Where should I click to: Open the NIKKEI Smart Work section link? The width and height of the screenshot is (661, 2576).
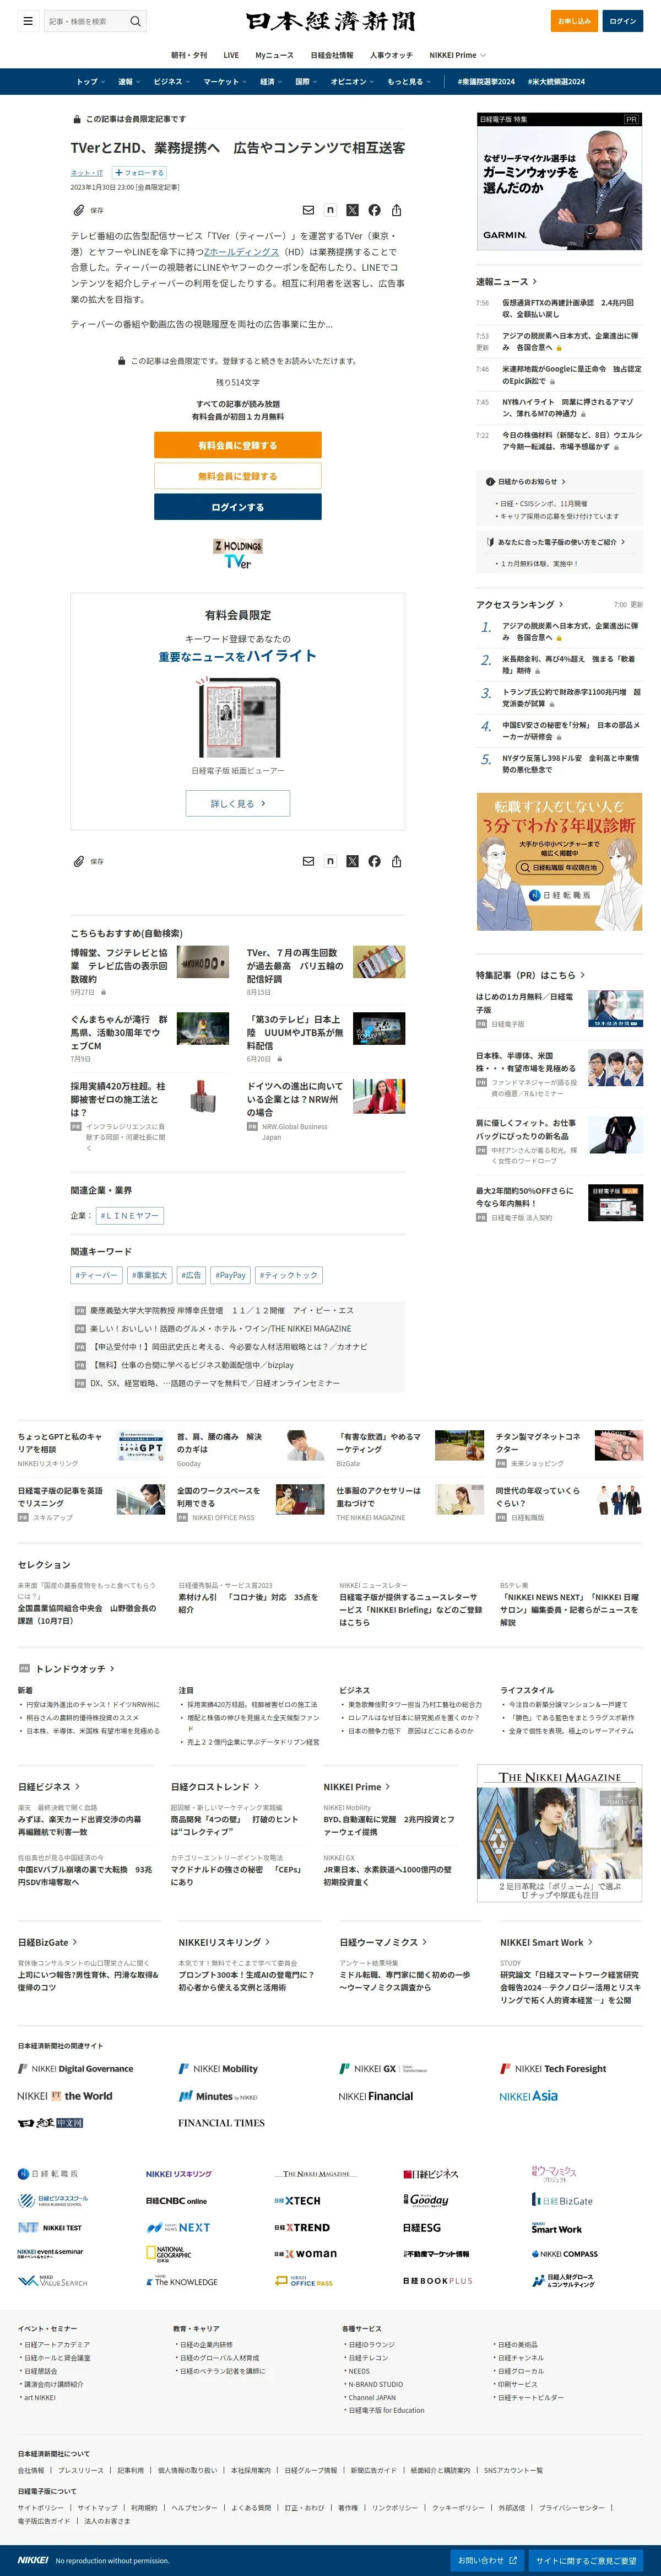pos(546,1942)
